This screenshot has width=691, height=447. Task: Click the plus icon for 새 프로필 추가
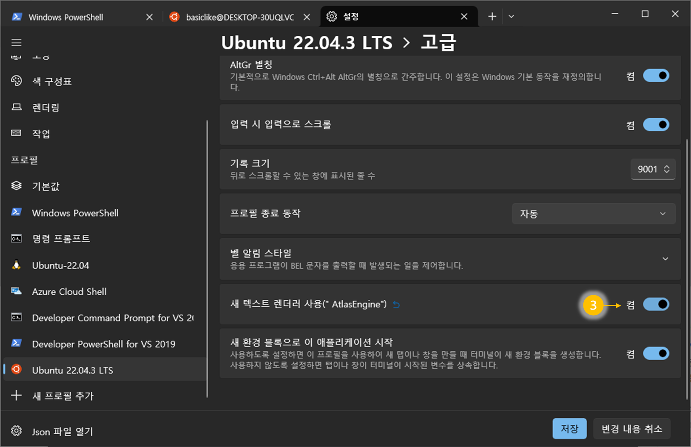(16, 396)
